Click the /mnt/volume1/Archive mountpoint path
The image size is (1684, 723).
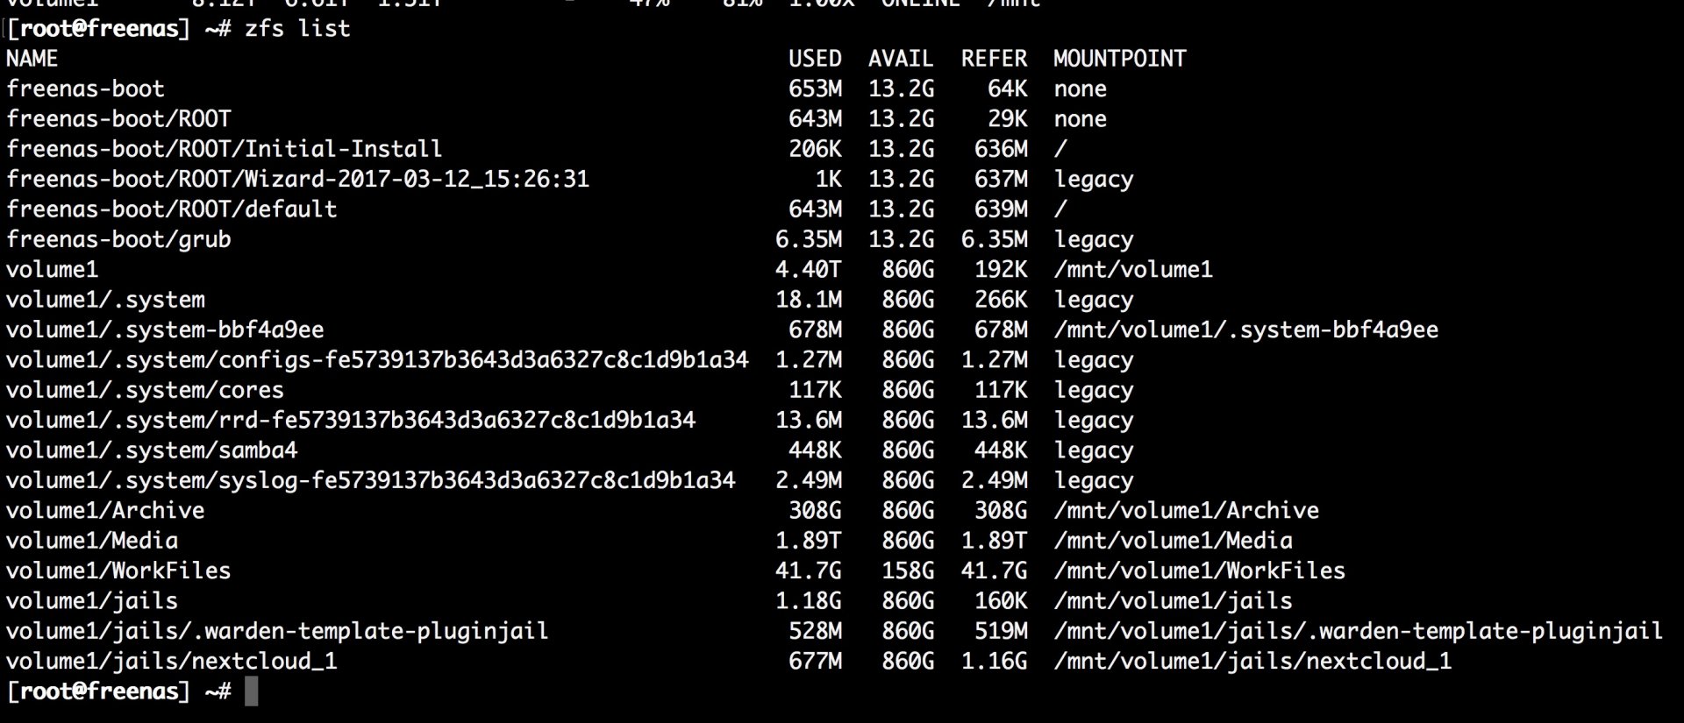tap(1186, 511)
